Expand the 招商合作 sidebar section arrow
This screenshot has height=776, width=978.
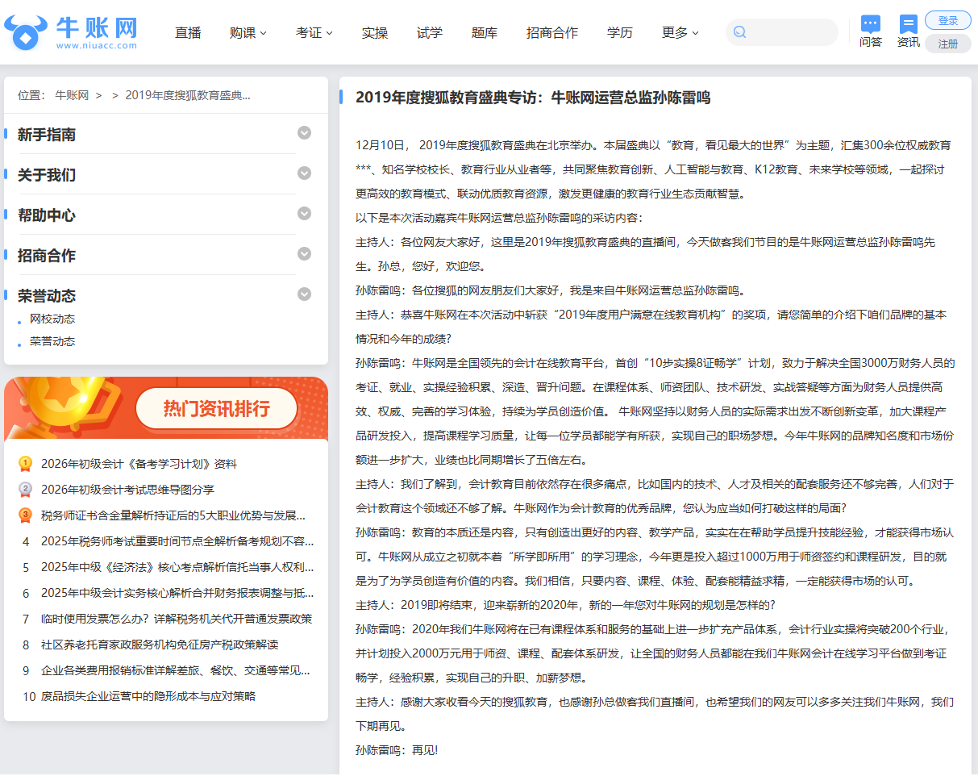click(304, 254)
